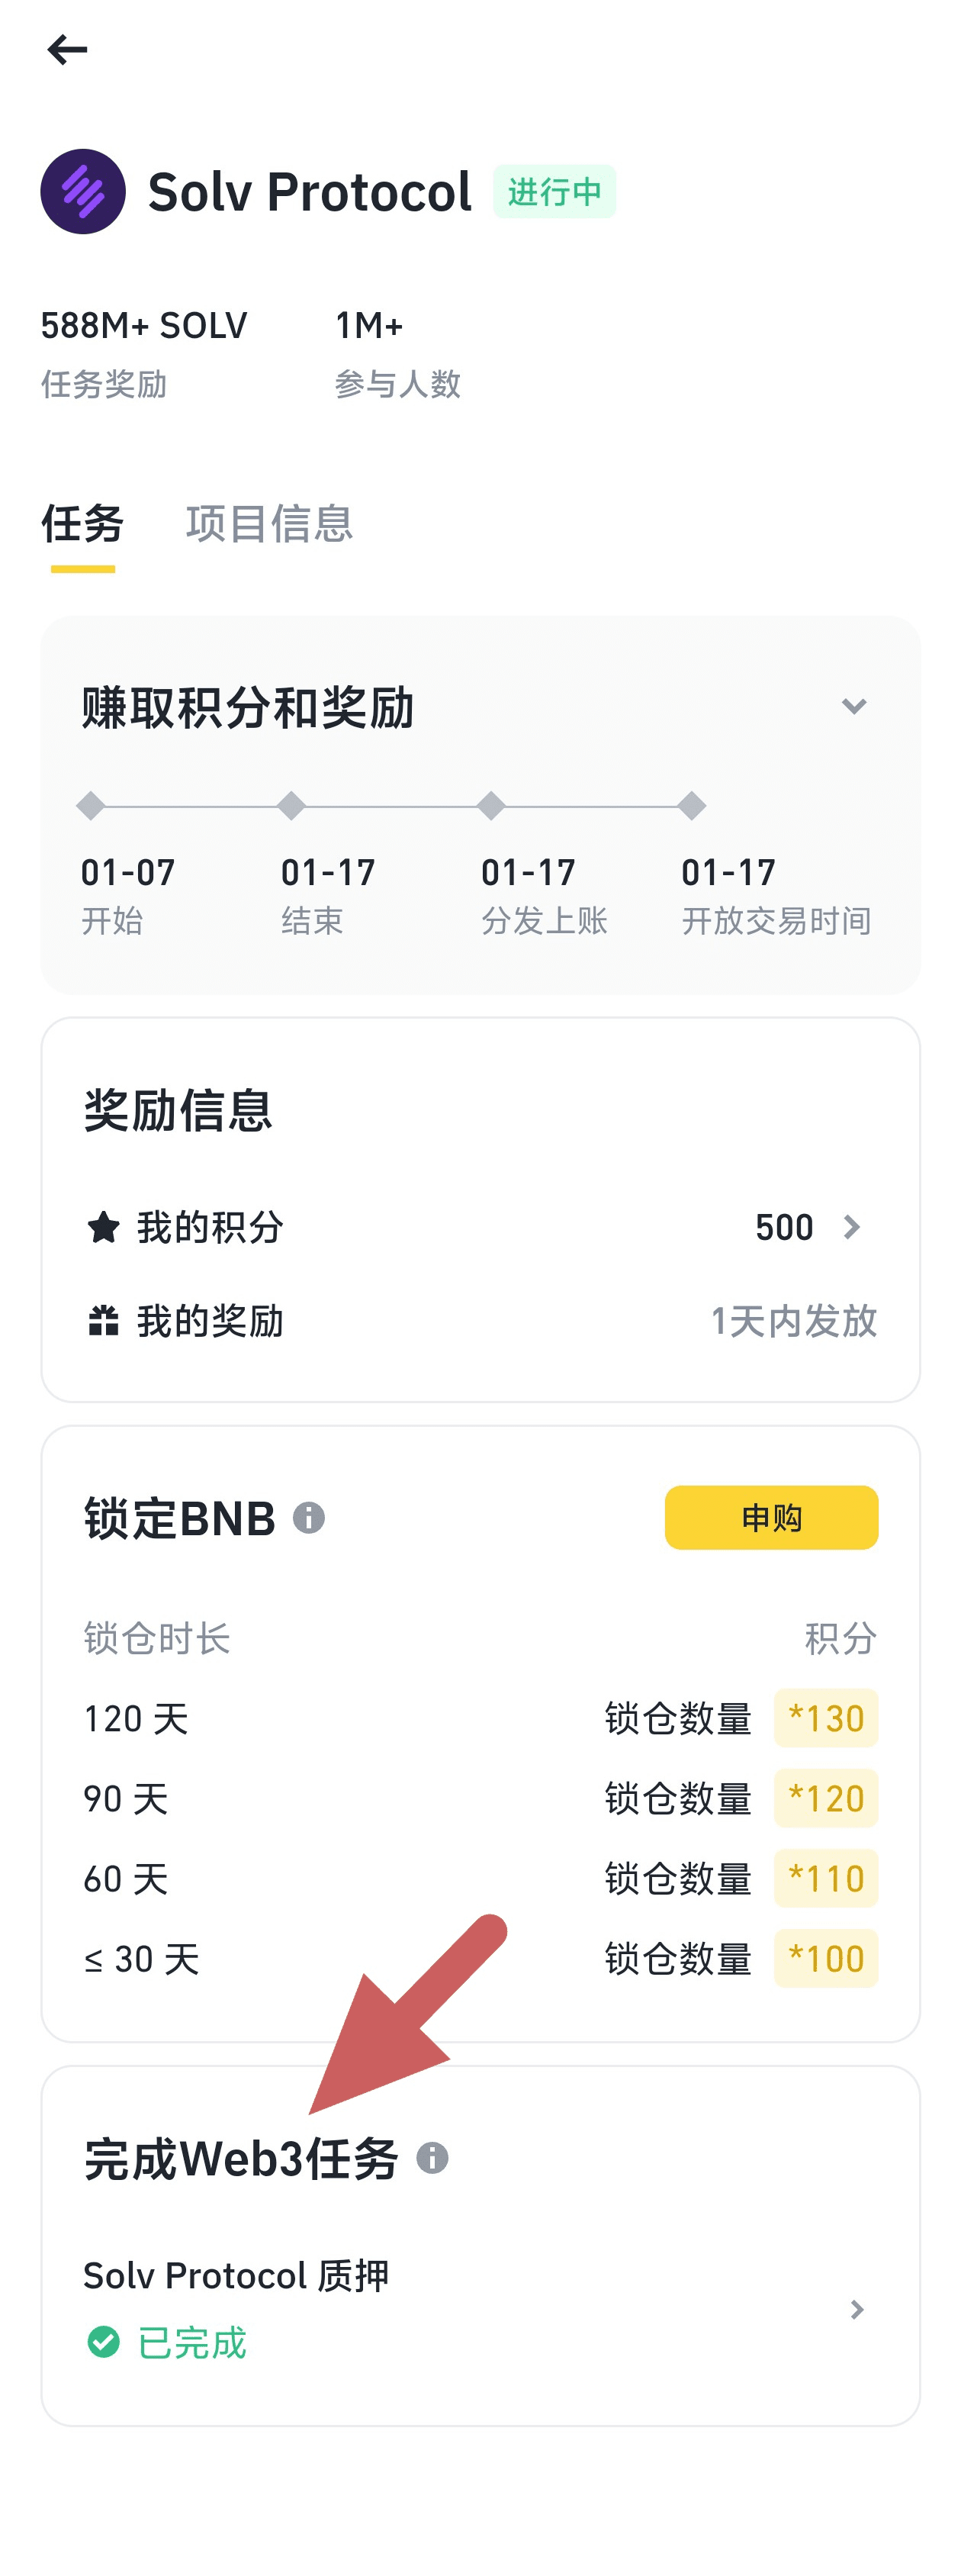Tap the 1天内发放 reward text
This screenshot has width=961, height=2576.
pos(793,1321)
